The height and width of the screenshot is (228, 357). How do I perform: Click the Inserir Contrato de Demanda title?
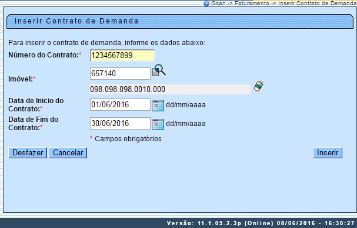coord(76,21)
